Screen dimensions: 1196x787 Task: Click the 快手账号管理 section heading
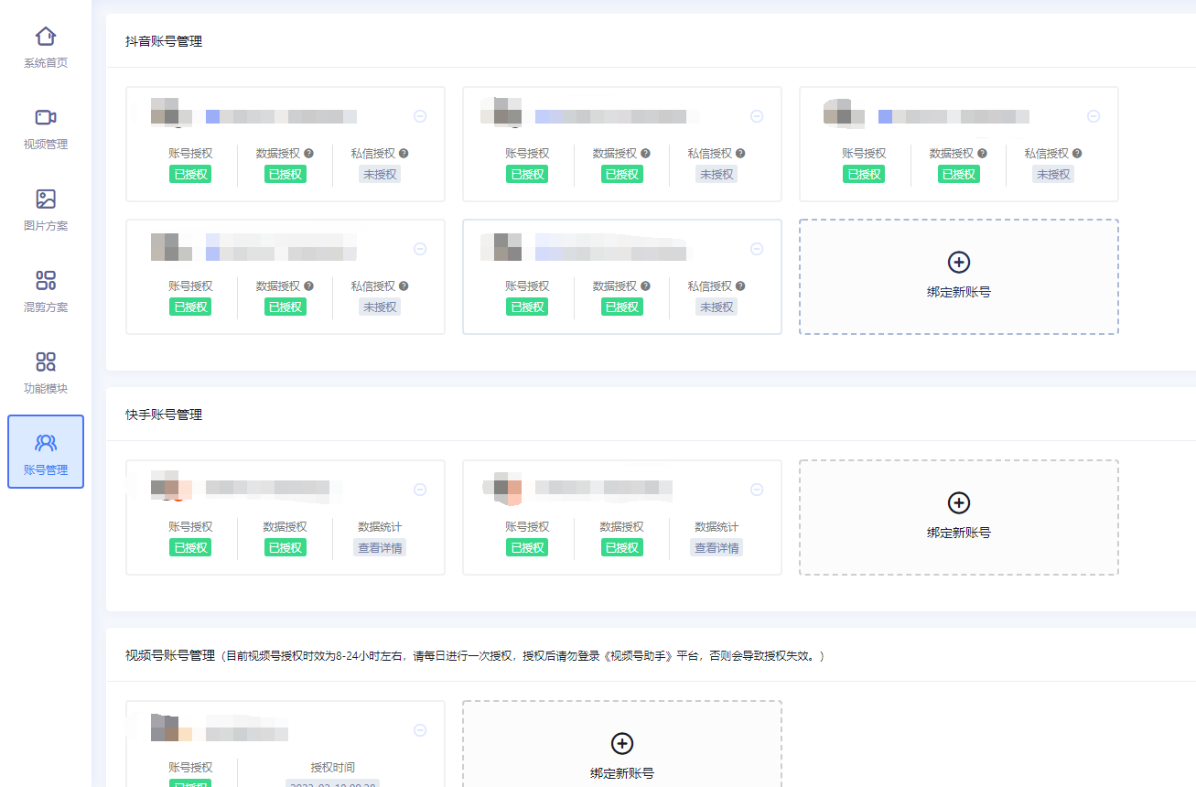pyautogui.click(x=164, y=415)
